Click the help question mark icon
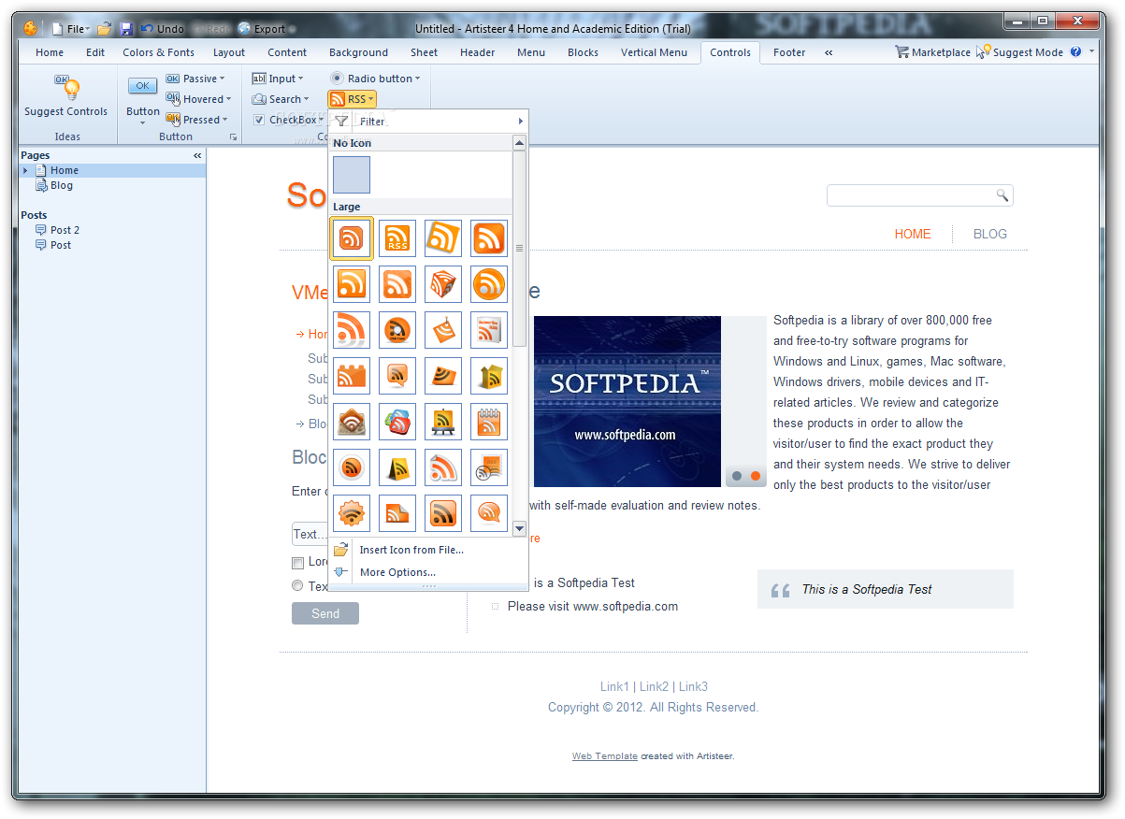The image size is (1125, 819). (x=1076, y=52)
